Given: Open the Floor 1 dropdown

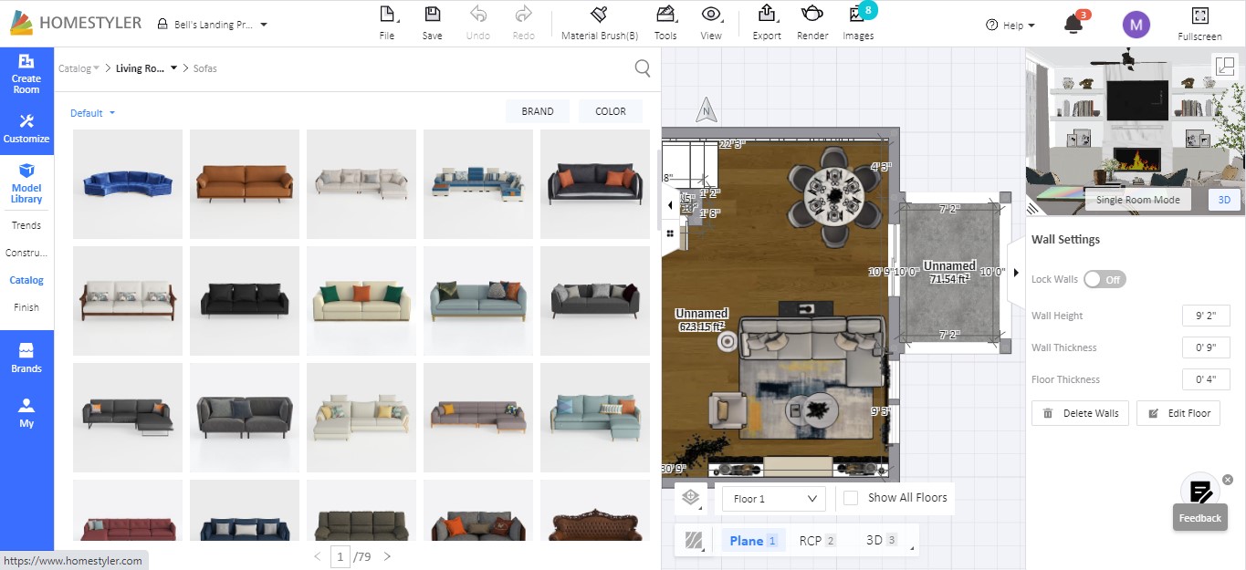Looking at the screenshot, I should [773, 499].
